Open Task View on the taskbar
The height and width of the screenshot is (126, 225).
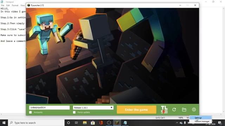pyautogui.click(x=76, y=123)
